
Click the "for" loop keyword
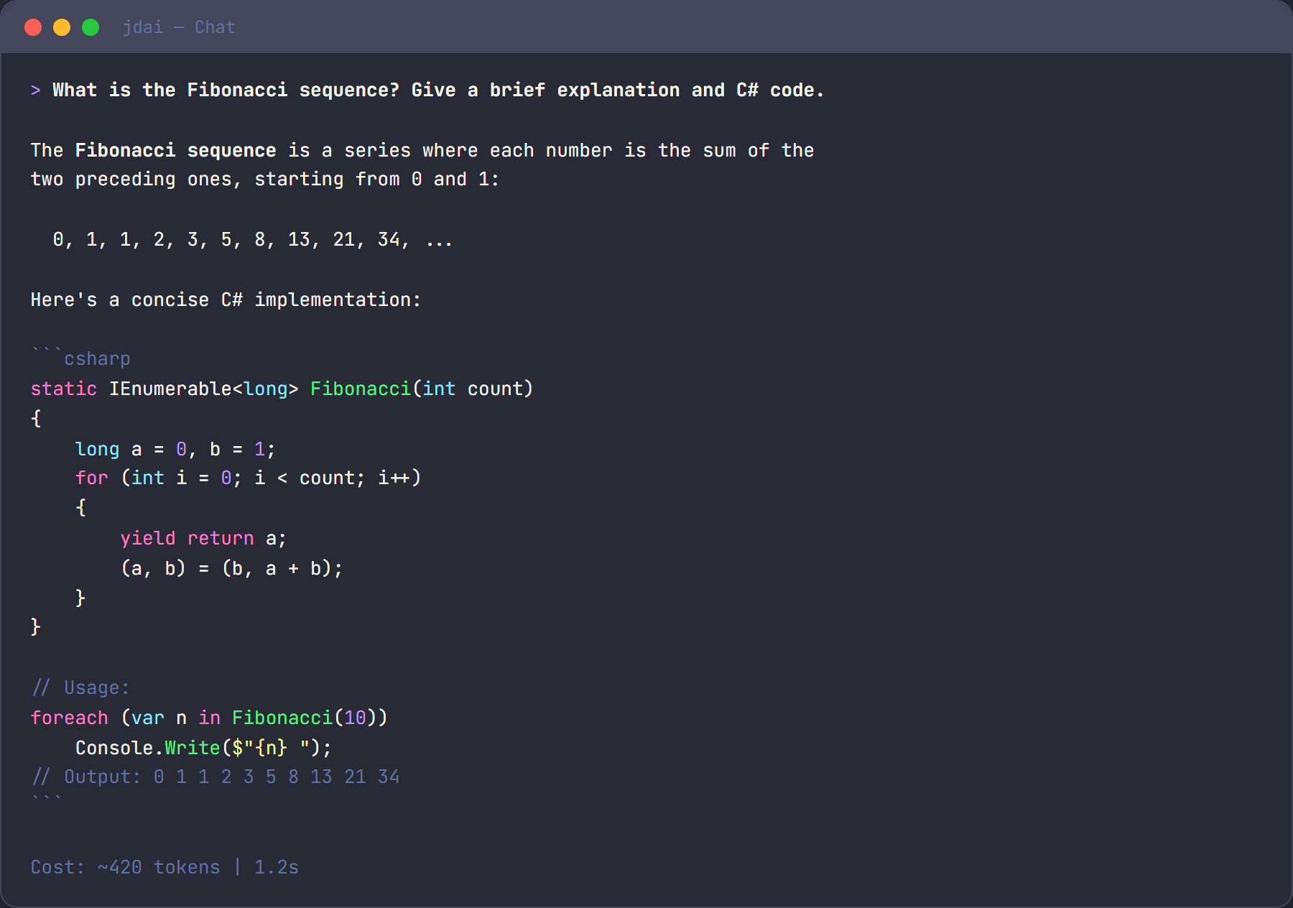coord(91,478)
